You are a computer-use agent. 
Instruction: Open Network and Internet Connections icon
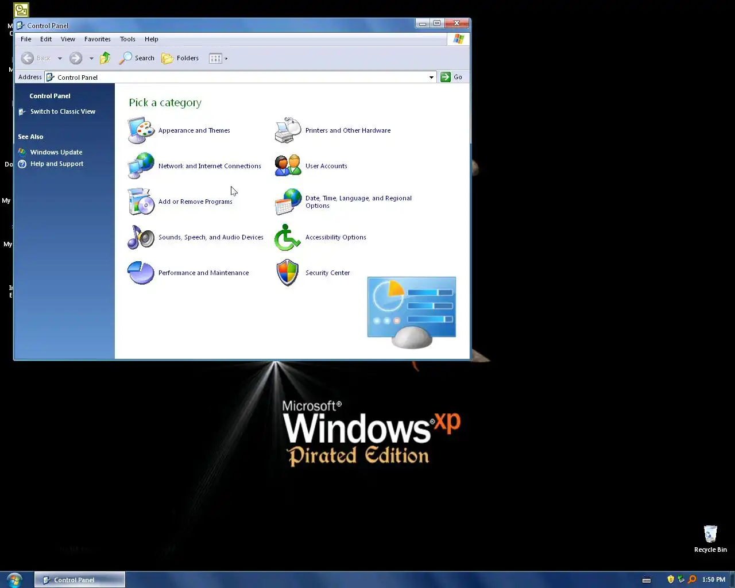[x=141, y=166]
